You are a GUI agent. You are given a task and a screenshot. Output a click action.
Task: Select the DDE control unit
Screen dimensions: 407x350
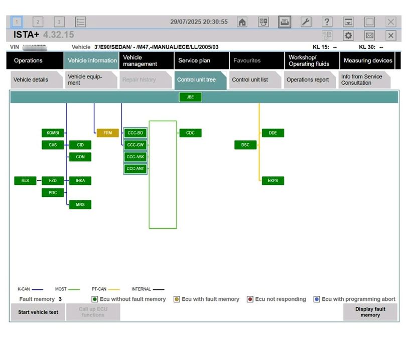click(273, 133)
